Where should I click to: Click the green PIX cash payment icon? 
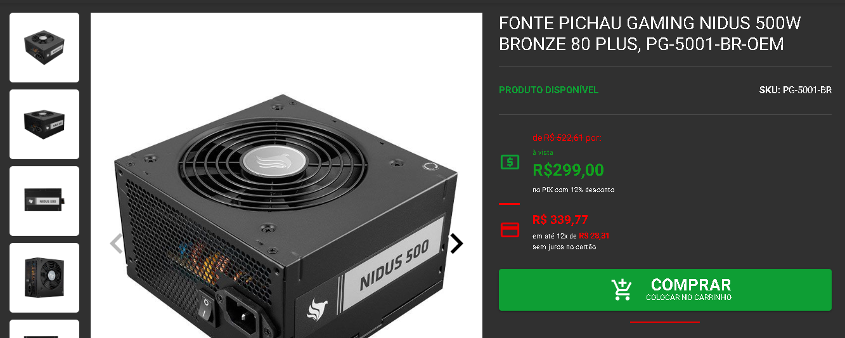click(510, 162)
